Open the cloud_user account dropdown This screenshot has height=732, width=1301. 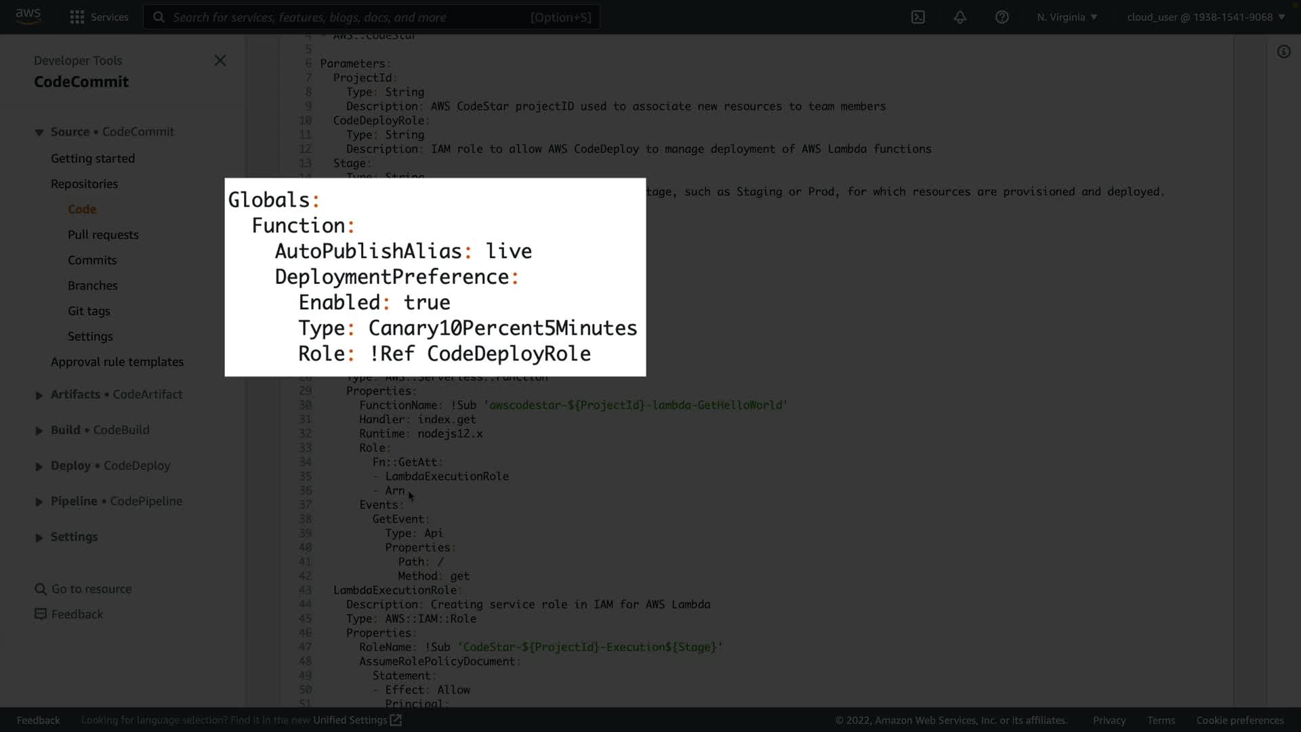(x=1205, y=17)
